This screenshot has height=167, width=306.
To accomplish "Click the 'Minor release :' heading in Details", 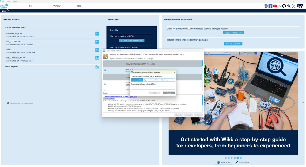I will click(109, 99).
